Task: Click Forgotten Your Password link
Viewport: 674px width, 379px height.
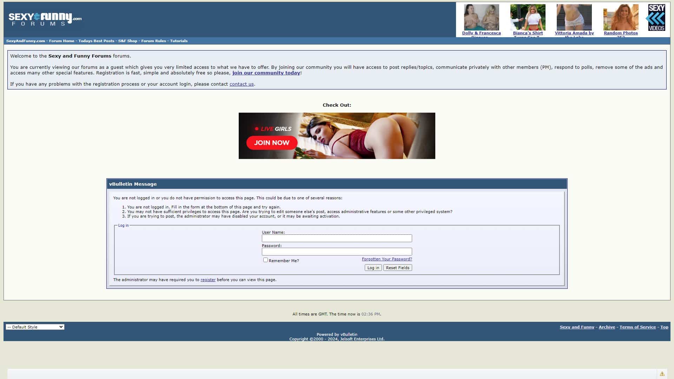Action: point(386,259)
